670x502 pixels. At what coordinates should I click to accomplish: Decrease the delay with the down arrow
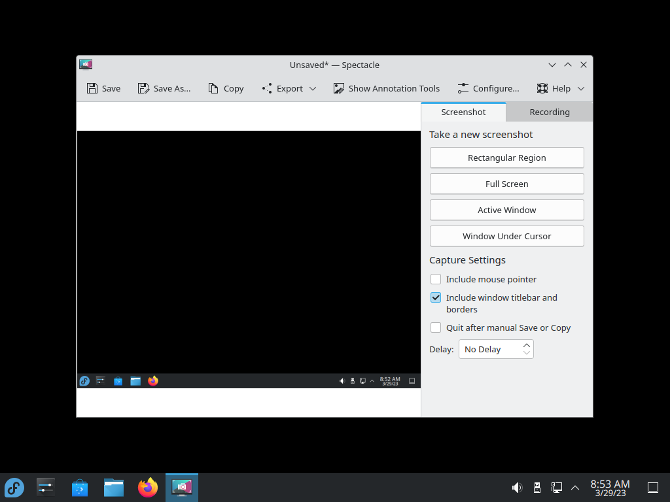pyautogui.click(x=527, y=353)
